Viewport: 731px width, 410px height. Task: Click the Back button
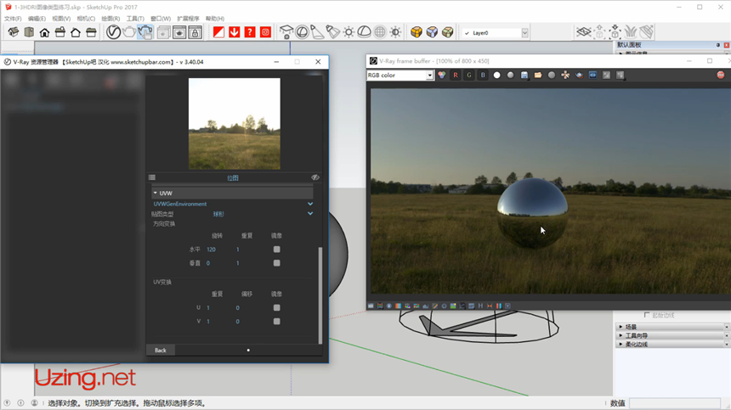click(x=160, y=350)
